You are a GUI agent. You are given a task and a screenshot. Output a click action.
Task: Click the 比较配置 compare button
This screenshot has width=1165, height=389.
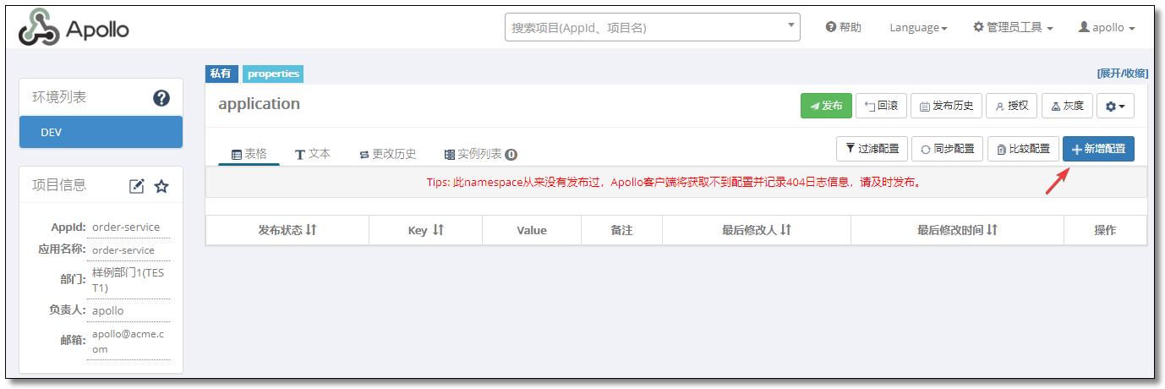(1023, 149)
